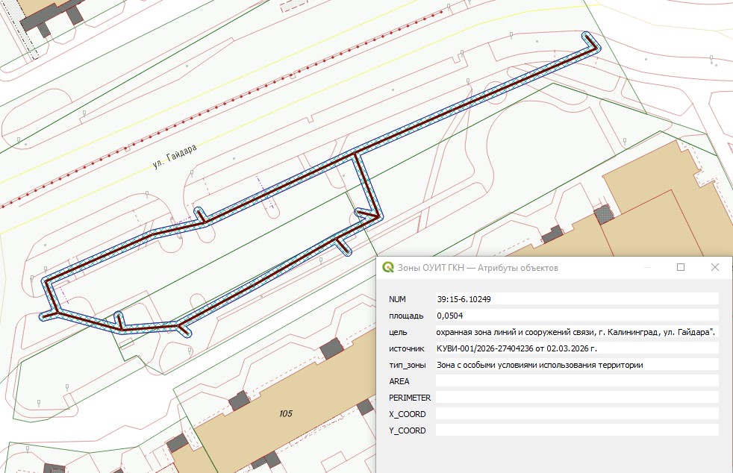Click the QGIS logo in dialog title bar
733x473 pixels.
[388, 267]
